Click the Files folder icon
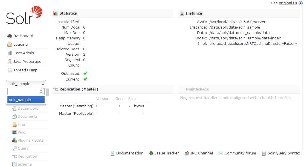The image size is (308, 167). pyautogui.click(x=14, y=124)
